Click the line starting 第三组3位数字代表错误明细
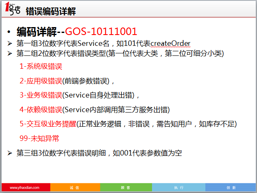The image size is (257, 193). pyautogui.click(x=99, y=153)
